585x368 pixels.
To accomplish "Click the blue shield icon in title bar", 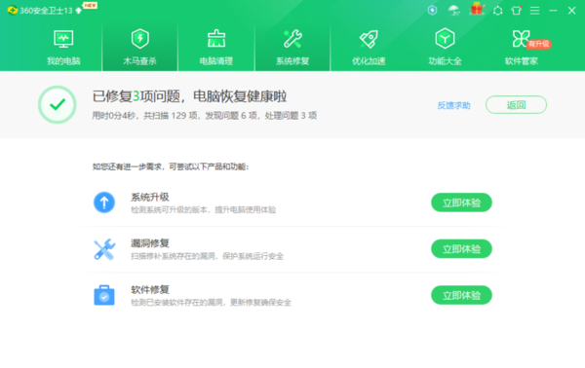I will point(432,10).
